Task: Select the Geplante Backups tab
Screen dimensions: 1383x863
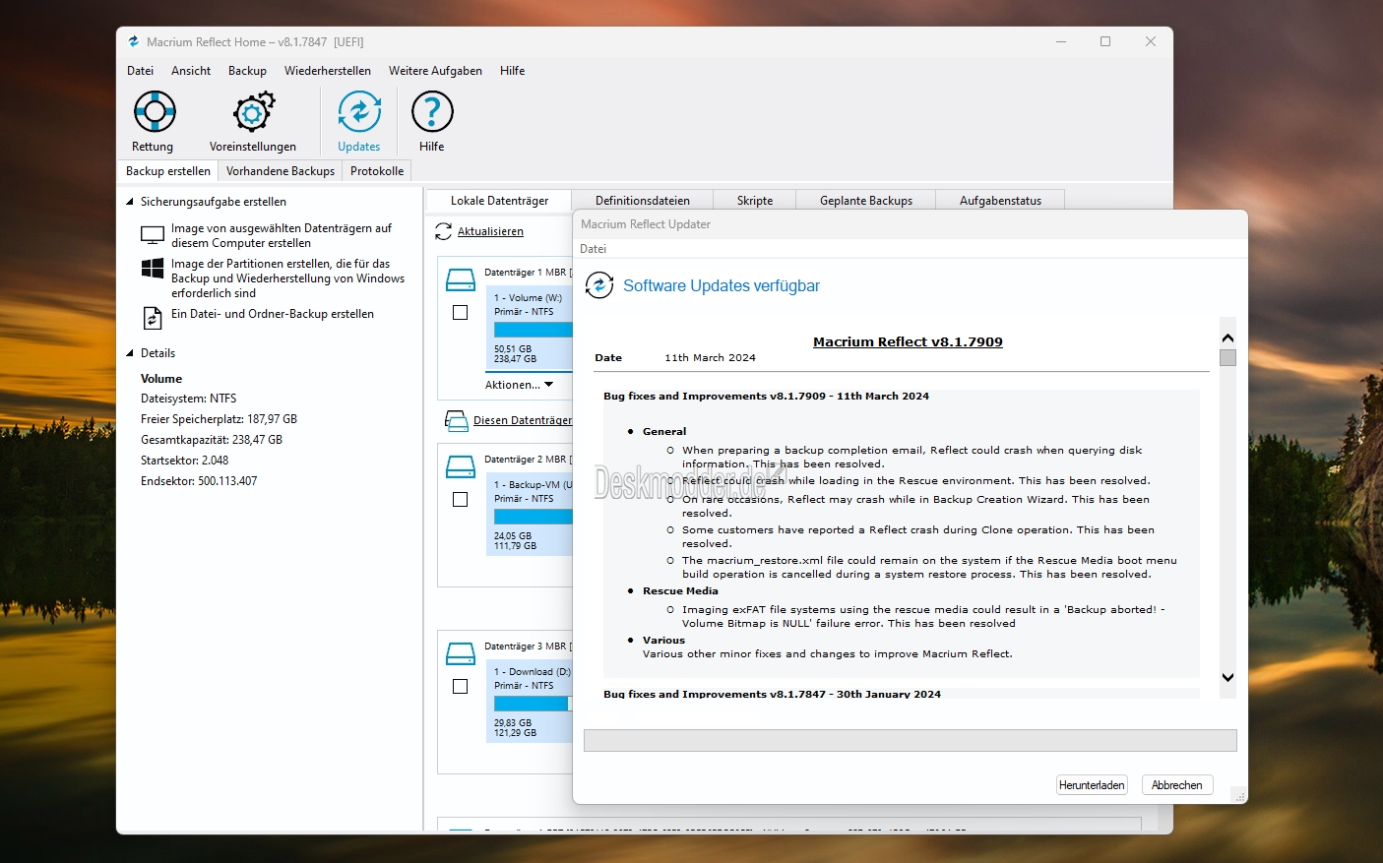Action: 866,201
